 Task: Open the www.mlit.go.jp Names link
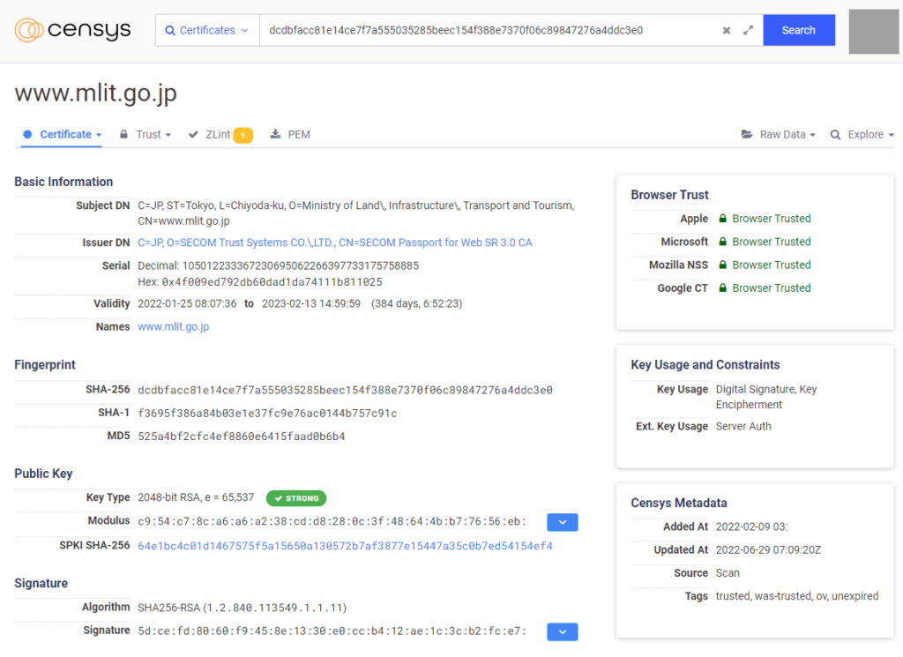point(174,326)
